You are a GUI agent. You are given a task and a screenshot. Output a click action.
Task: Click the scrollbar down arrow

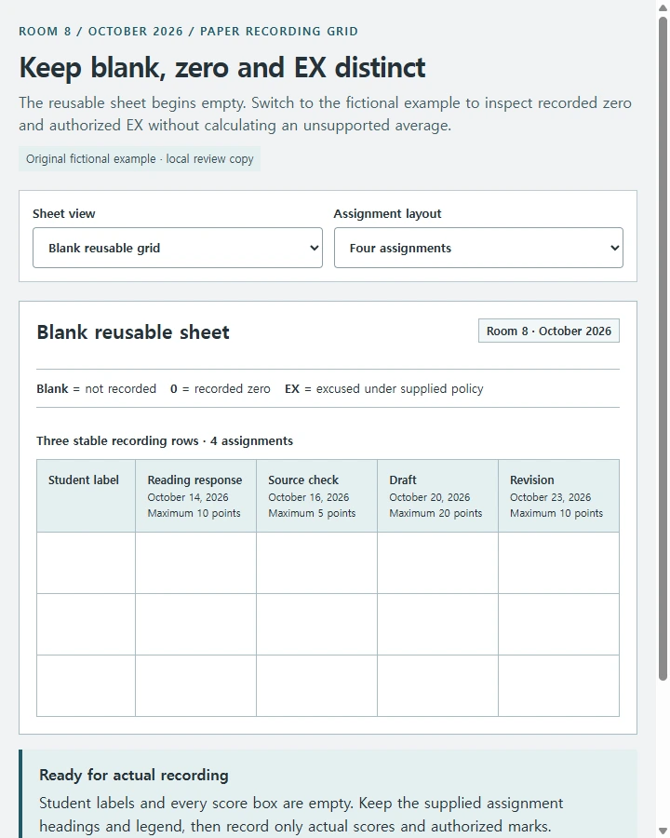tap(663, 831)
